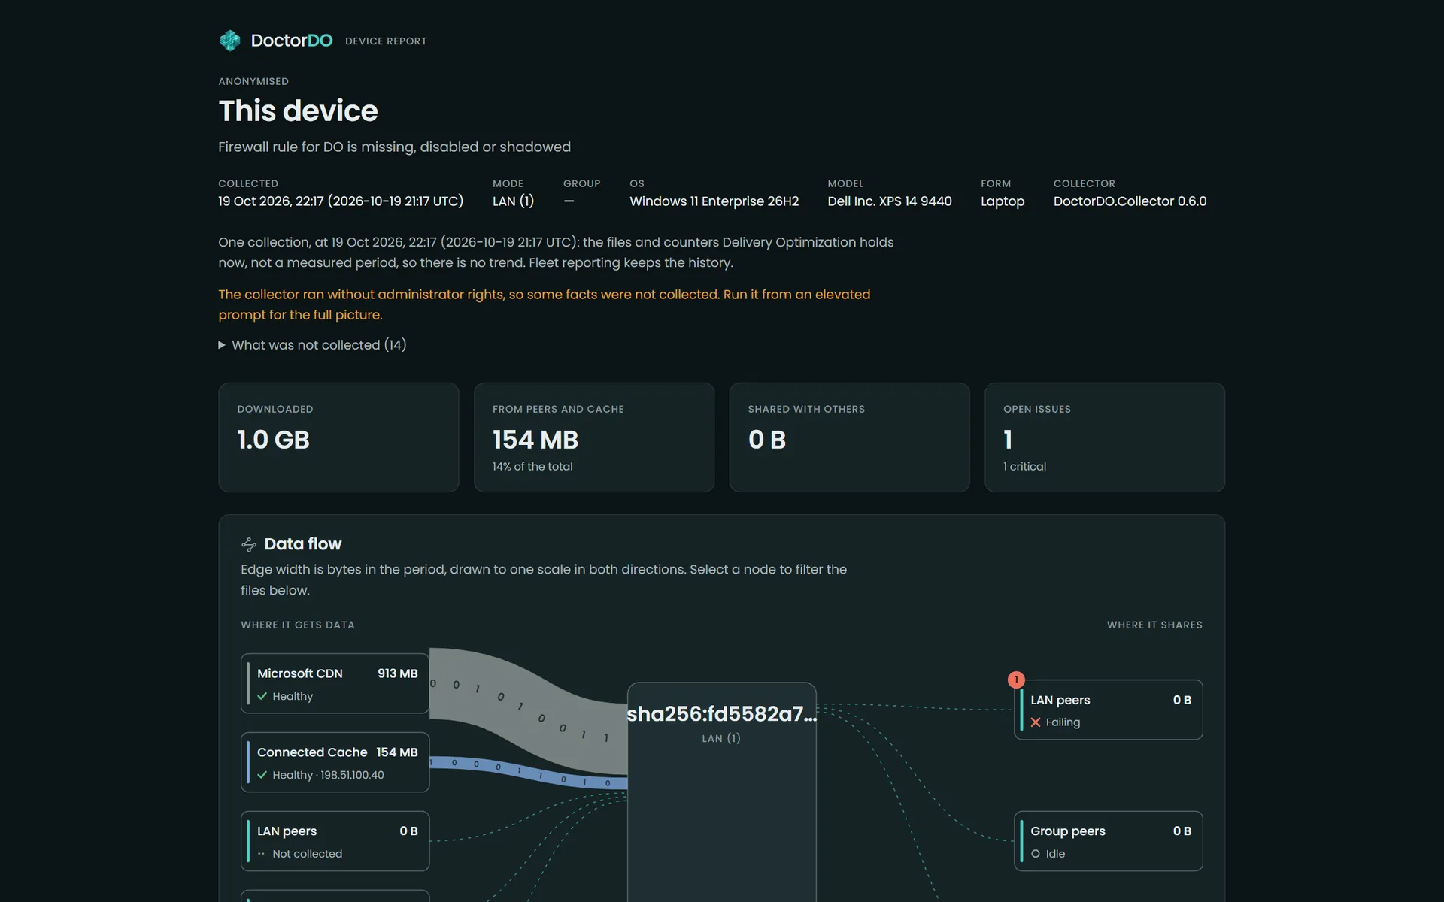Click the 'WHERE IT GETS DATA' label
The height and width of the screenshot is (902, 1444).
pos(298,625)
